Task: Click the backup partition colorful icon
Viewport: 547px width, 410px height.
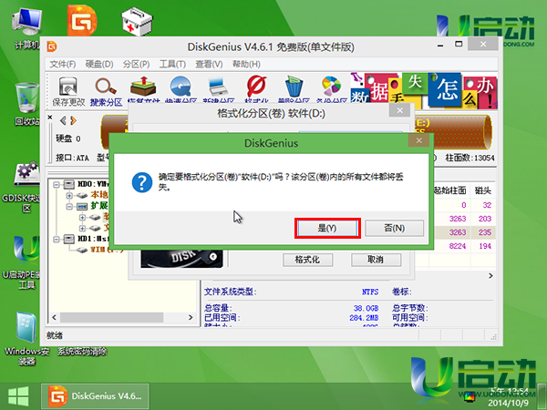Action: [332, 89]
